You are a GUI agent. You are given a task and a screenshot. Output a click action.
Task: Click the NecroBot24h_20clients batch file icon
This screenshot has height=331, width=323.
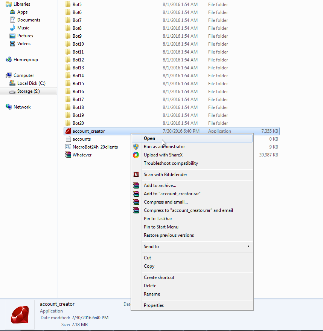pyautogui.click(x=68, y=147)
